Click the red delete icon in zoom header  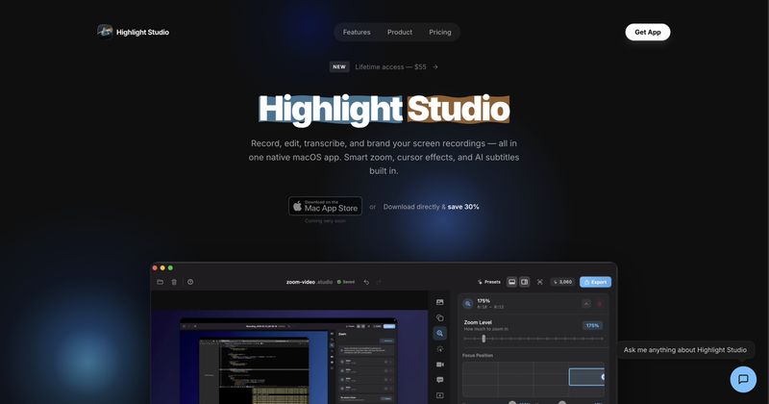click(599, 304)
